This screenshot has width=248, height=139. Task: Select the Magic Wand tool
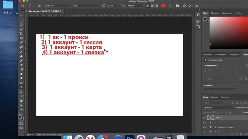21,29
